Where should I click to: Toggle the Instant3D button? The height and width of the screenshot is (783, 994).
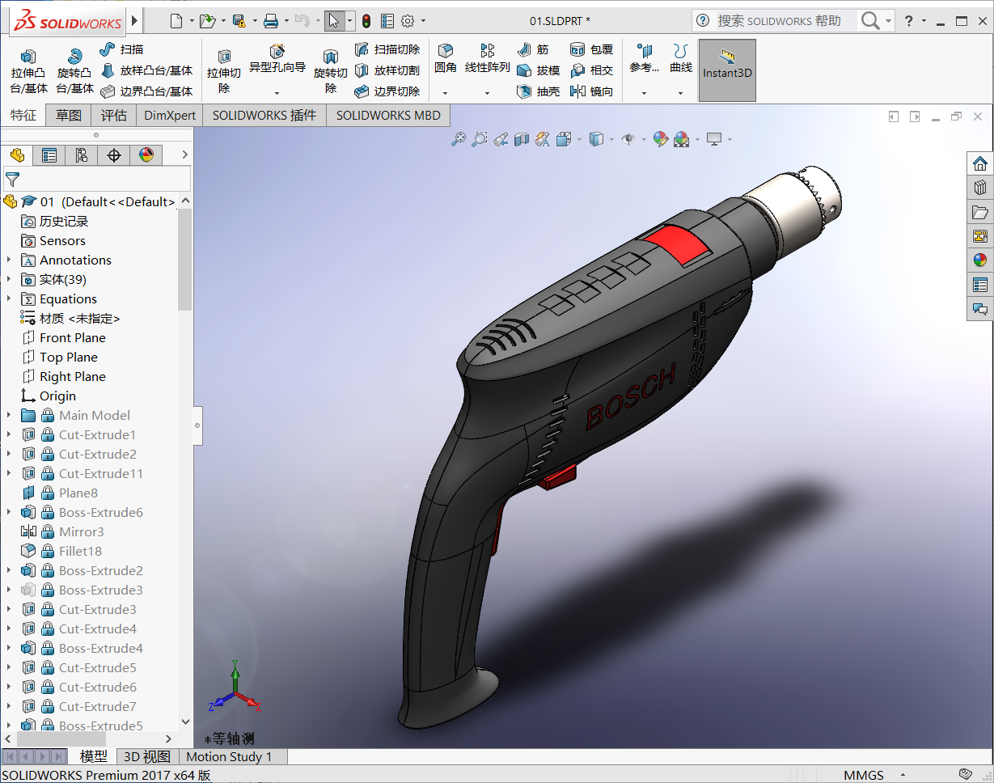(727, 70)
